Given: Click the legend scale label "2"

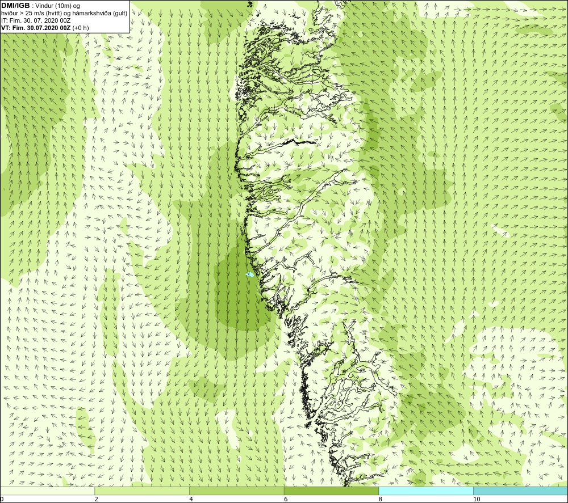Looking at the screenshot, I should (x=97, y=499).
